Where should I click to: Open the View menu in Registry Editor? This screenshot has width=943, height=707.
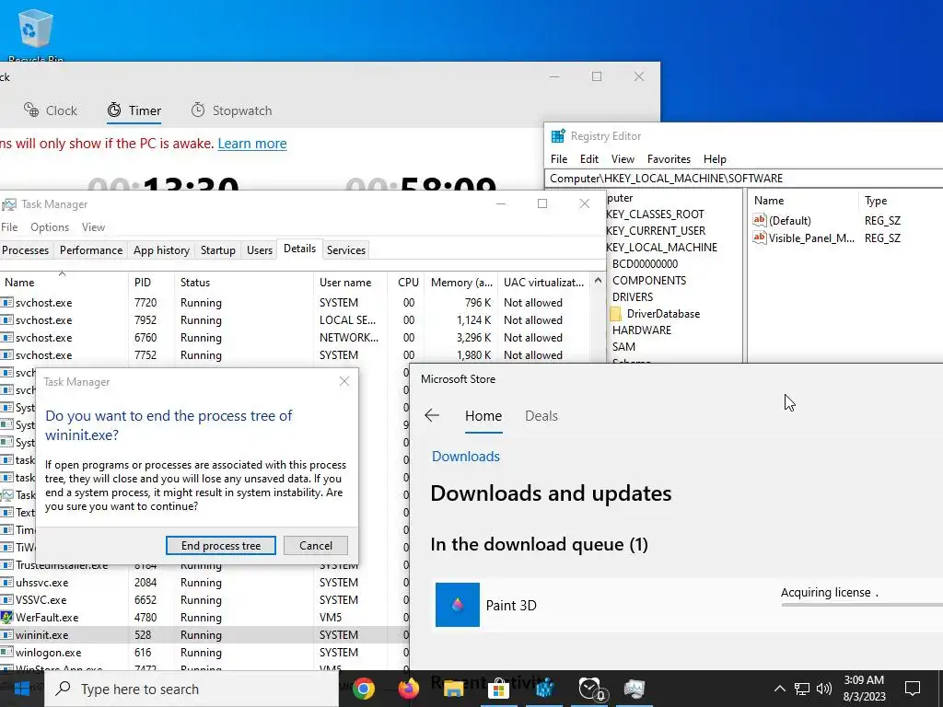pos(623,159)
